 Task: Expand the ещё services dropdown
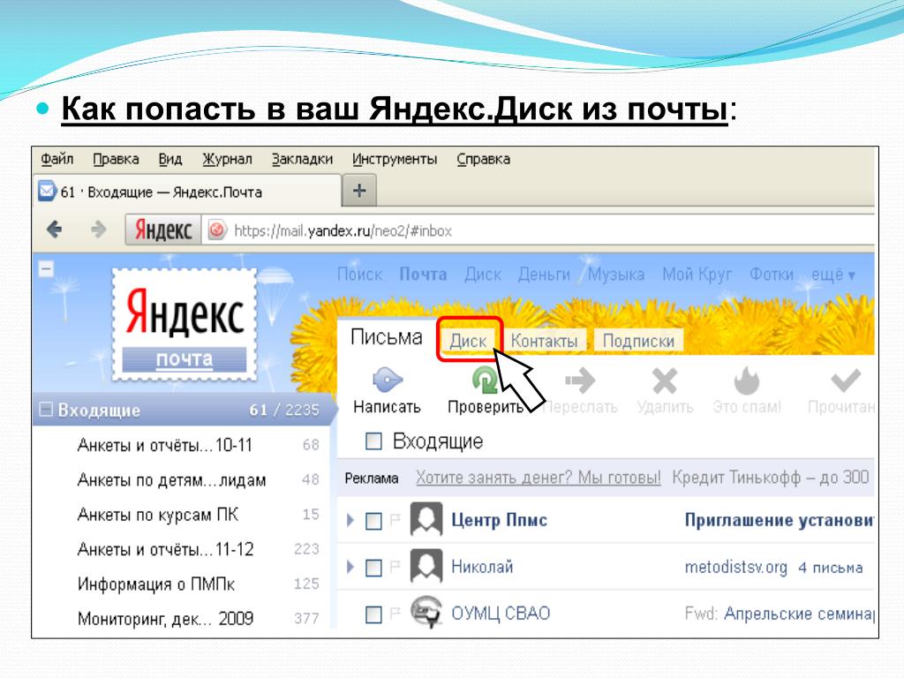pyautogui.click(x=833, y=275)
